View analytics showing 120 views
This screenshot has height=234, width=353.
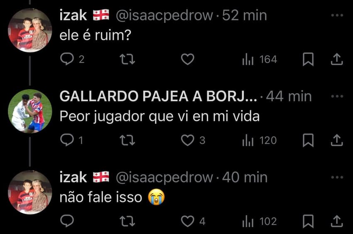click(x=259, y=140)
